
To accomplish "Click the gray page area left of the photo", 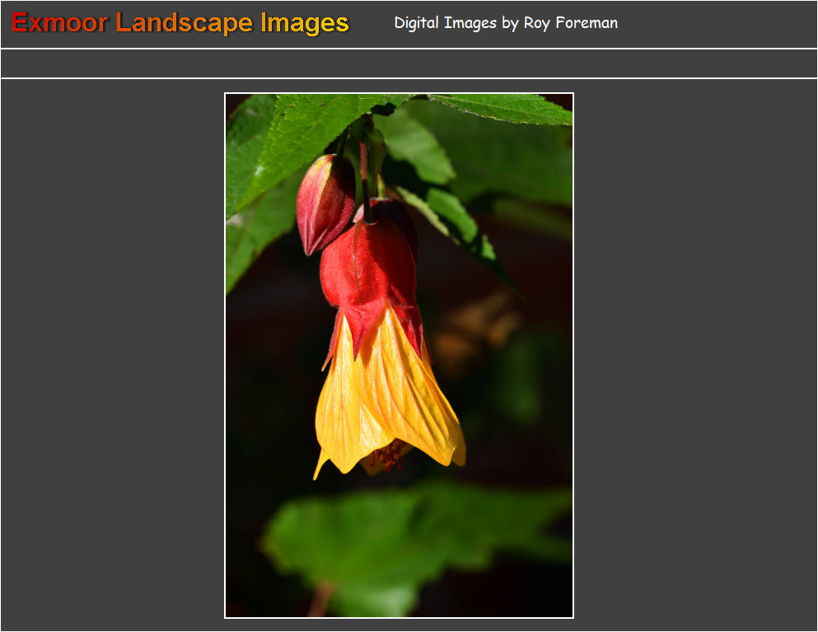I will (111, 354).
